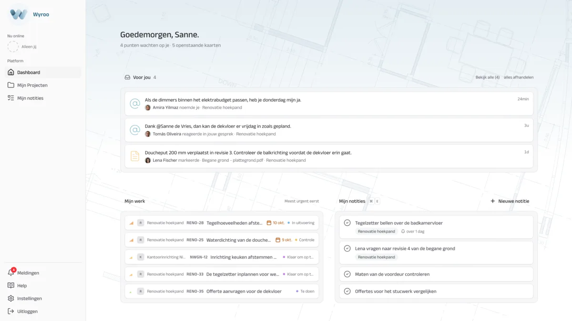Mark 'Lena vragen naar revisie 4' done
The image size is (572, 321).
(347, 249)
